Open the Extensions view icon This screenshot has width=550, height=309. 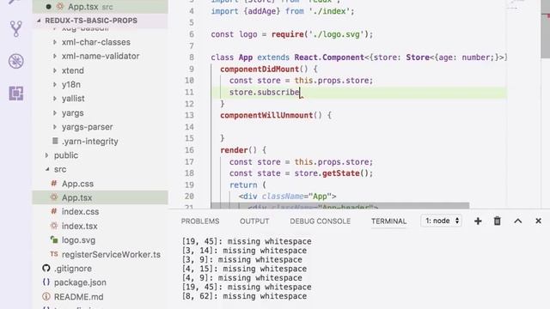15,94
